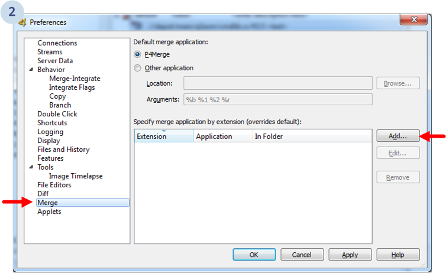The height and width of the screenshot is (273, 446).
Task: Sort by the In Folder column header
Action: [312, 136]
